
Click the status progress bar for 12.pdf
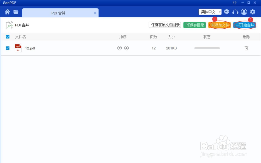coord(207,48)
